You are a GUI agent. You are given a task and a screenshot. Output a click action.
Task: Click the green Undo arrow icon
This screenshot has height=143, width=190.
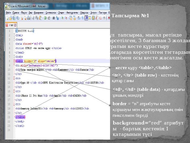(45, 18)
